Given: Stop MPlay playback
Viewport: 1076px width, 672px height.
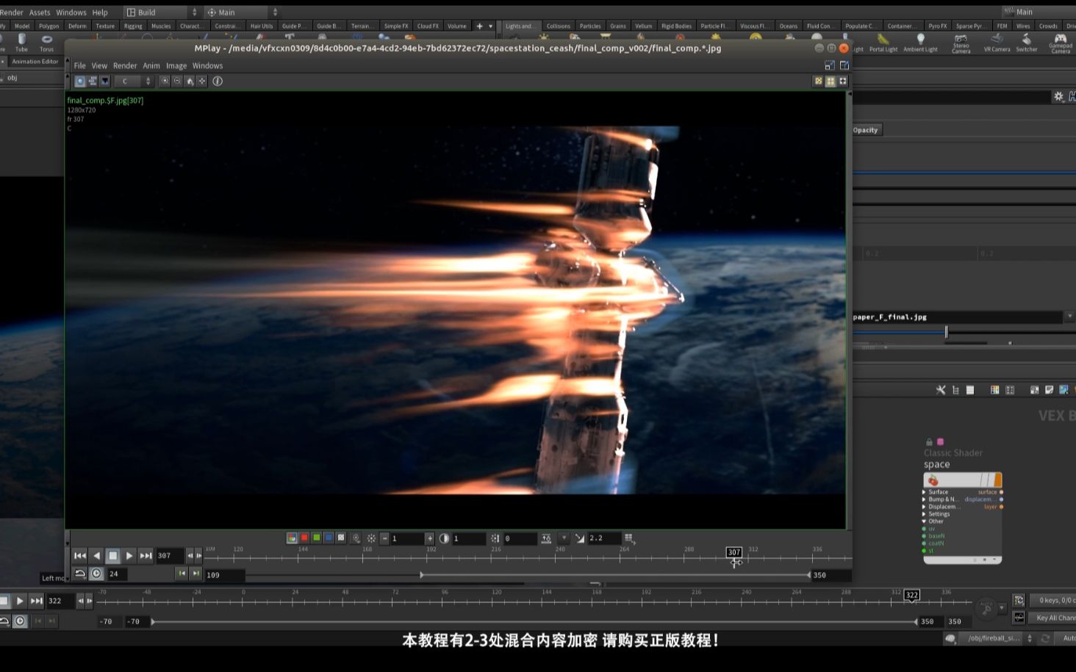Looking at the screenshot, I should 112,556.
